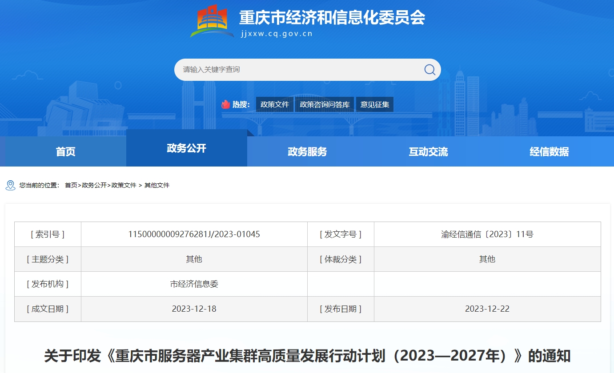Click the [ 索引号 ] label cell

click(48, 234)
